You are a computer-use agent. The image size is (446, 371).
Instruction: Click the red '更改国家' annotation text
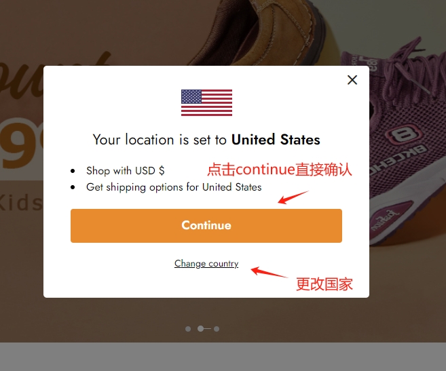[324, 284]
